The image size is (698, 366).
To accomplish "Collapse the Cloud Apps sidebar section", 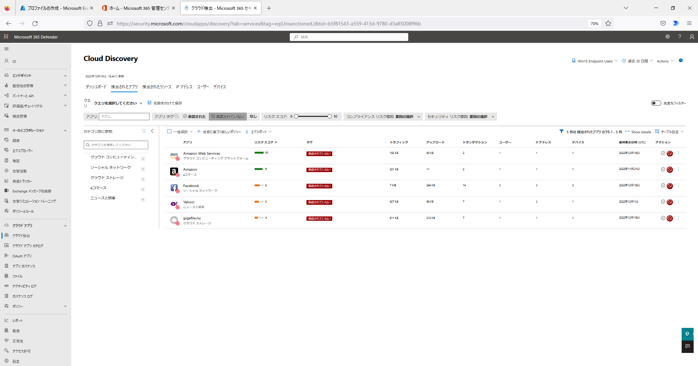I will coord(65,225).
